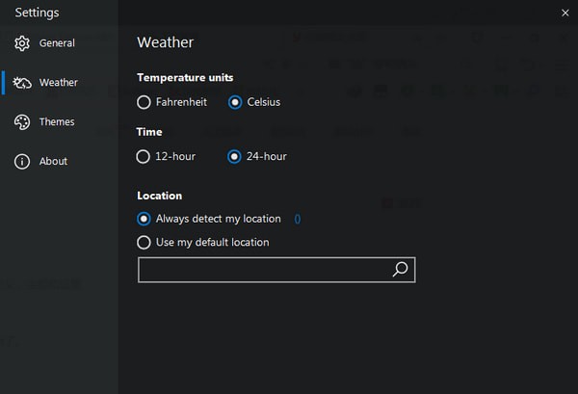Click the magnifier search icon in location box
The image size is (578, 394).
(x=401, y=270)
